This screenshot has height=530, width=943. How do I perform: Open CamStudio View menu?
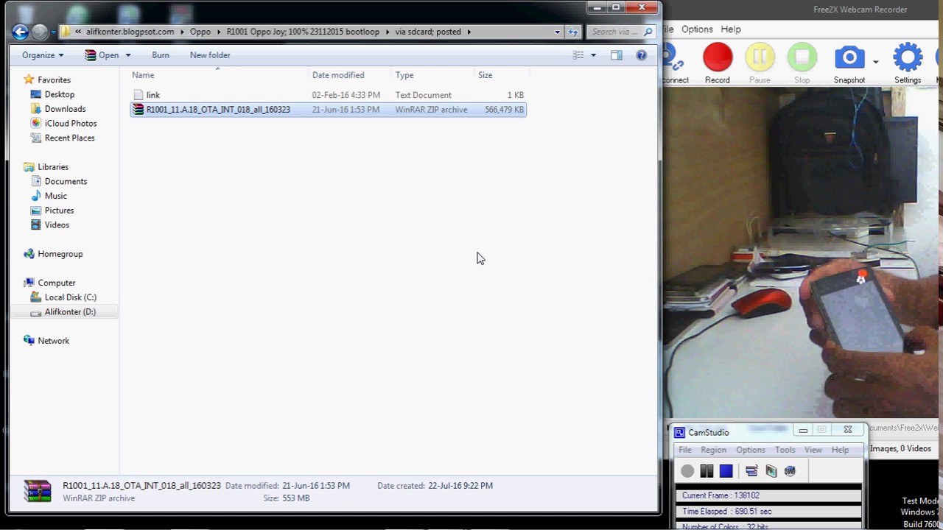point(813,450)
